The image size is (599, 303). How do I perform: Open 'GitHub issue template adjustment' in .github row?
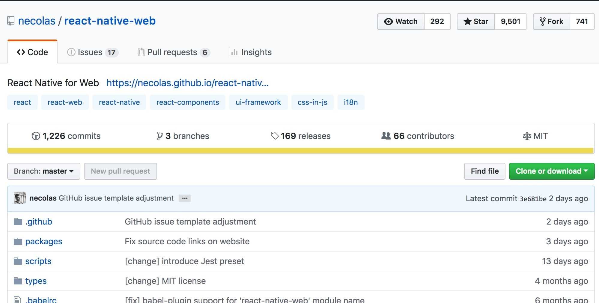coord(190,222)
